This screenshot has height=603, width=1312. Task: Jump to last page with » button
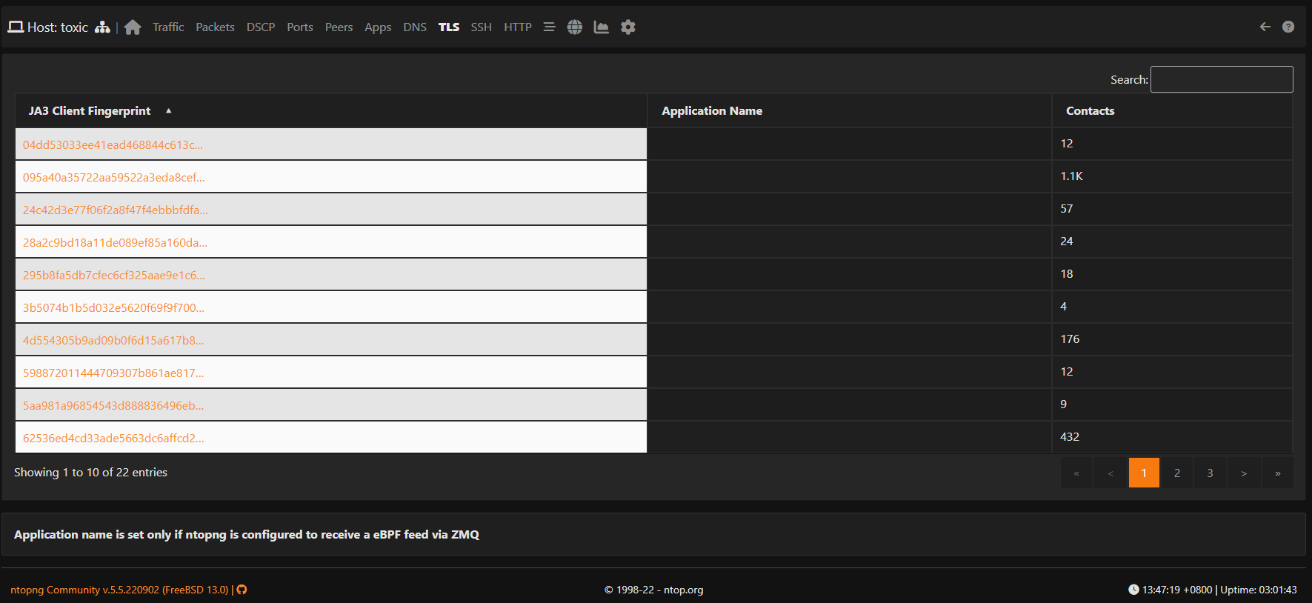pyautogui.click(x=1277, y=473)
